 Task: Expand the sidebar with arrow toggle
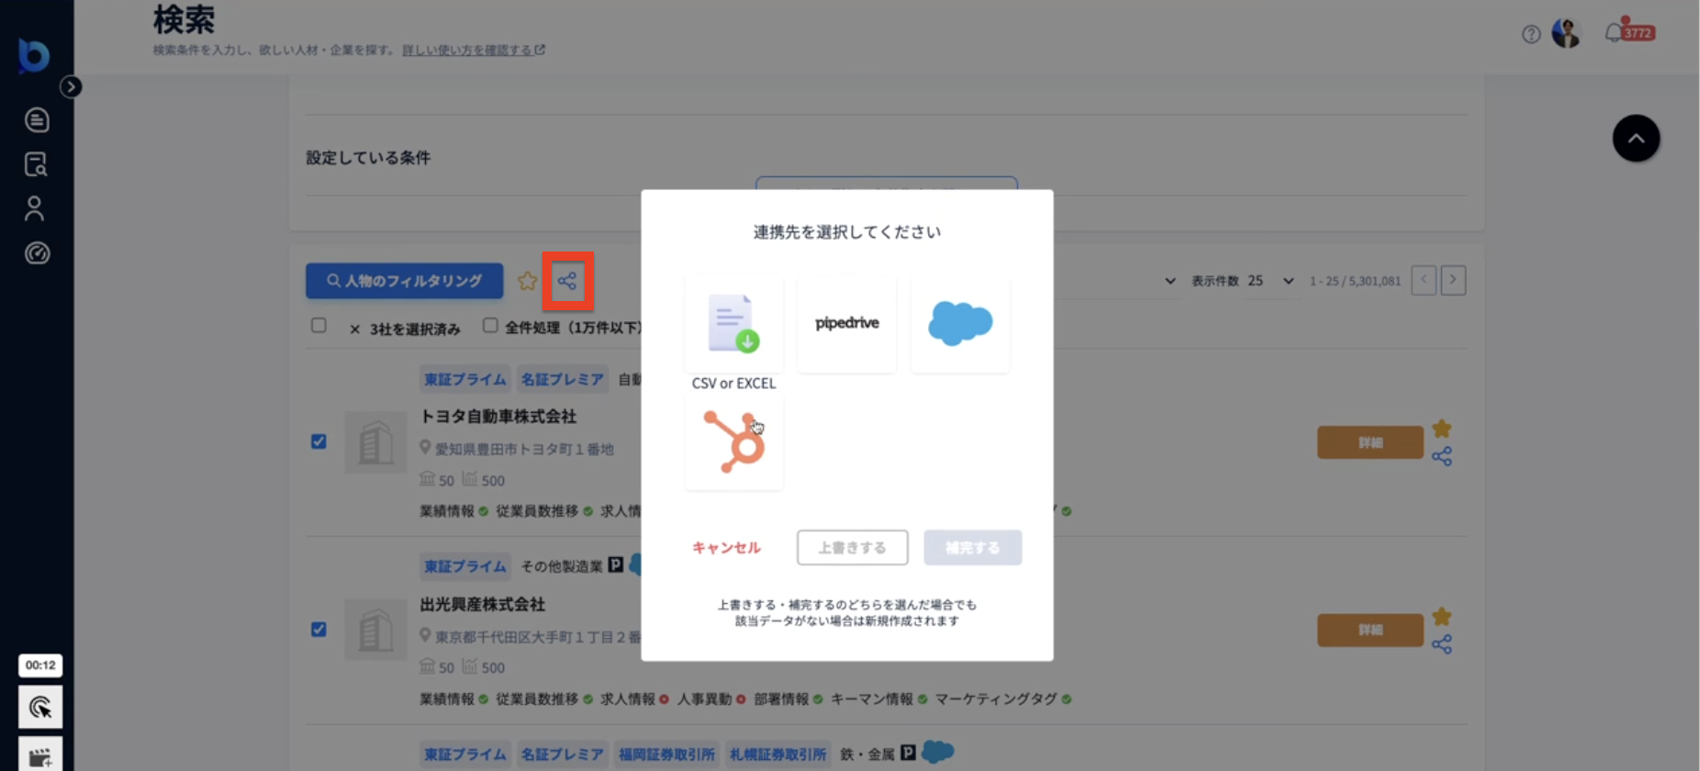click(71, 87)
